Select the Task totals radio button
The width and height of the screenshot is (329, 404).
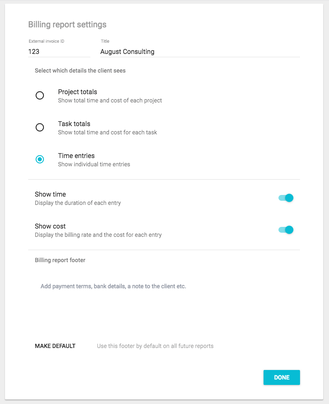coord(40,127)
